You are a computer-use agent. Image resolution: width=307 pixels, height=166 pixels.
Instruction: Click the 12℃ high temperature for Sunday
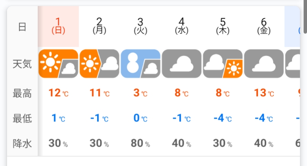click(58, 93)
